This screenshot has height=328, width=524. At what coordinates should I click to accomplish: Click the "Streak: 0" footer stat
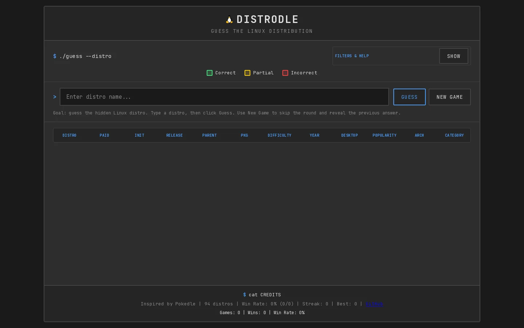tap(315, 304)
